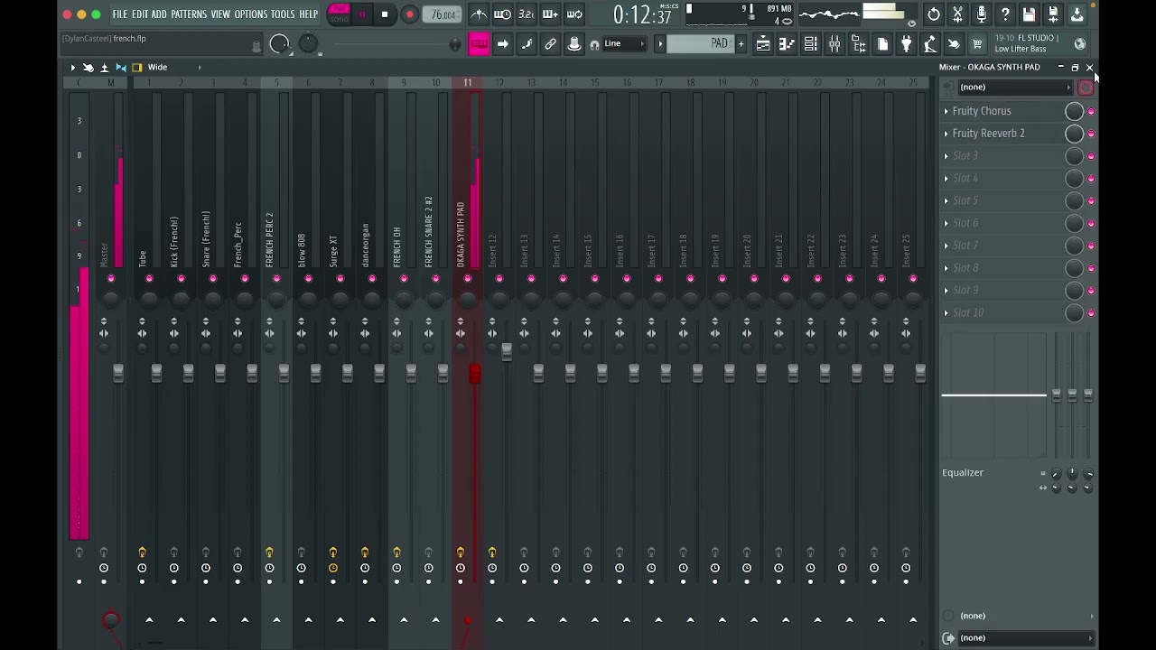Image resolution: width=1156 pixels, height=650 pixels.
Task: Mute the Kick (French!) track
Action: (181, 279)
